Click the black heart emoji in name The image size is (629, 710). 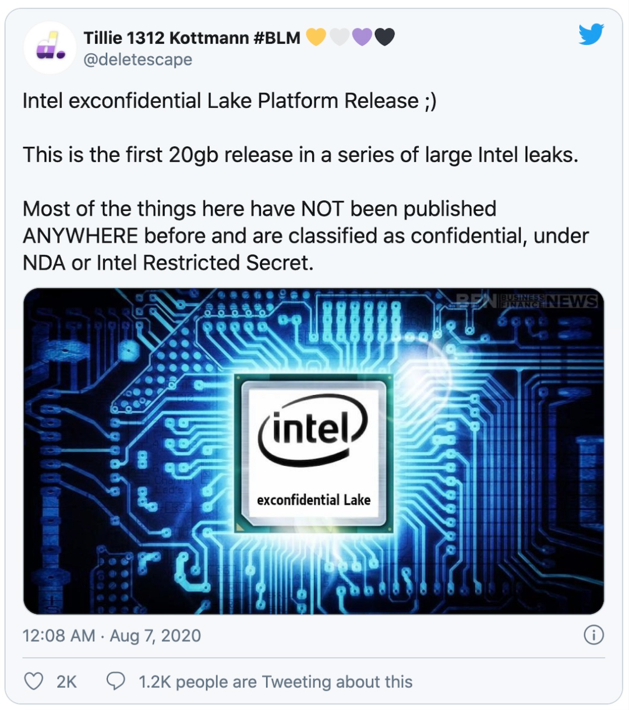[384, 37]
